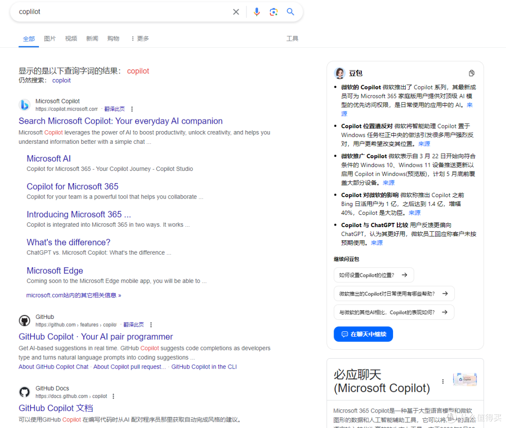Viewport: 506px width, 428px height.
Task: Open Introducing Microsoft 365 sitelink
Action: [79, 214]
